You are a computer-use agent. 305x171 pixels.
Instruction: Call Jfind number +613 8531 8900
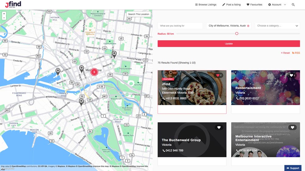point(174,98)
